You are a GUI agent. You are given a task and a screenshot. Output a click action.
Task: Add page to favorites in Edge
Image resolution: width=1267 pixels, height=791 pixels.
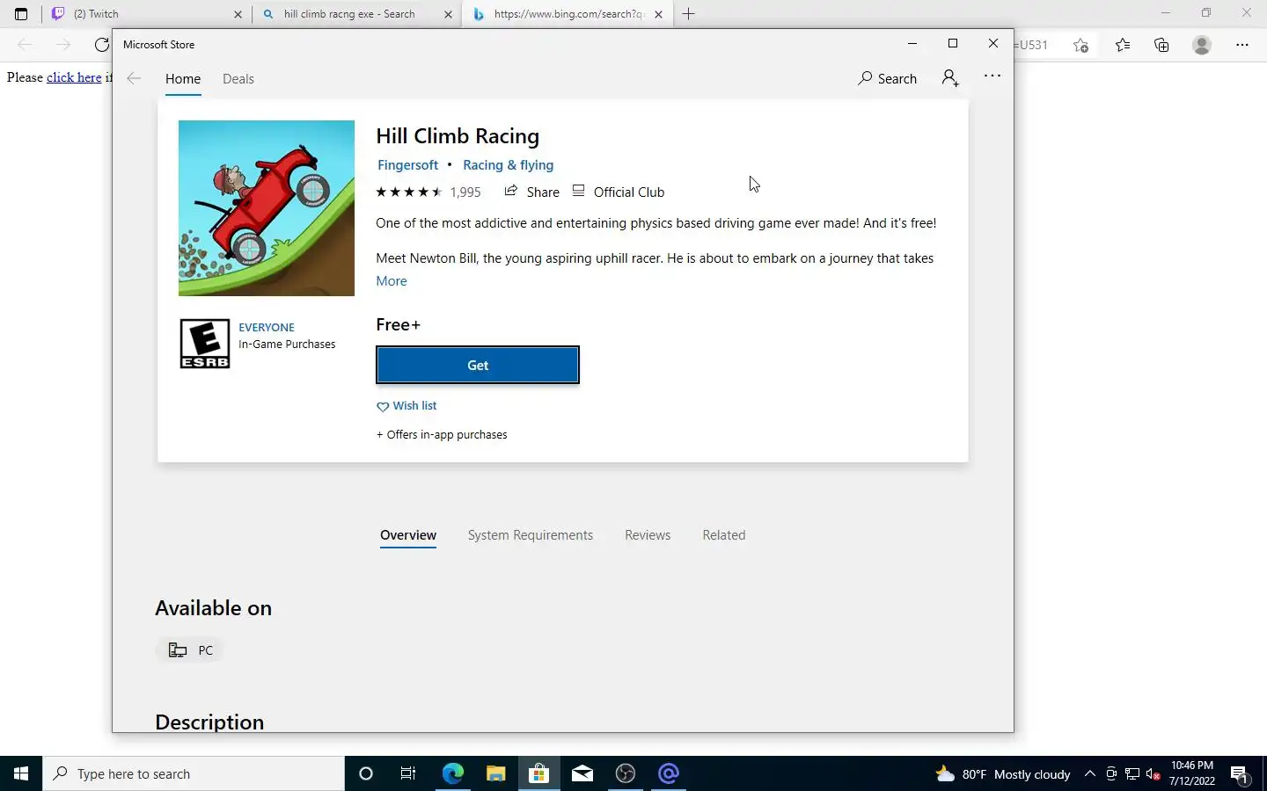tap(1081, 45)
